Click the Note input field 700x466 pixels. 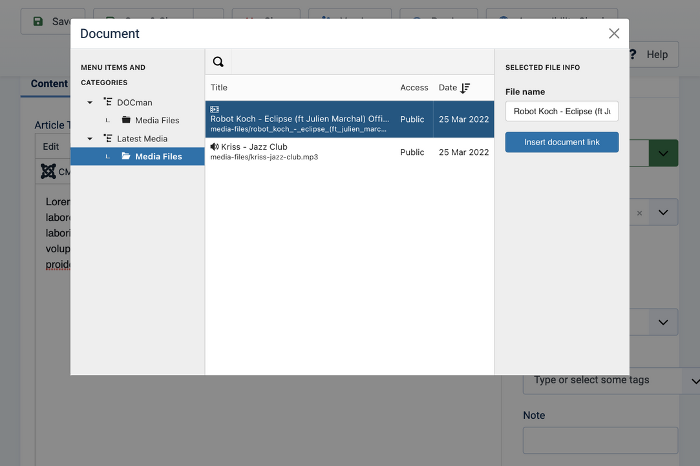pos(600,441)
